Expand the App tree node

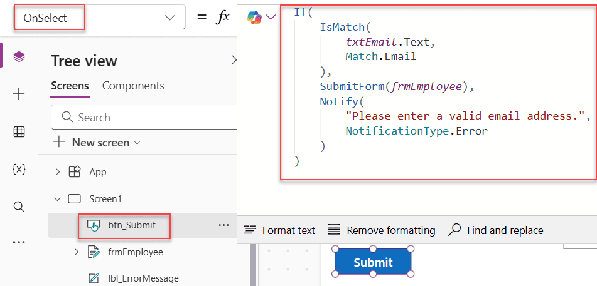coord(58,172)
